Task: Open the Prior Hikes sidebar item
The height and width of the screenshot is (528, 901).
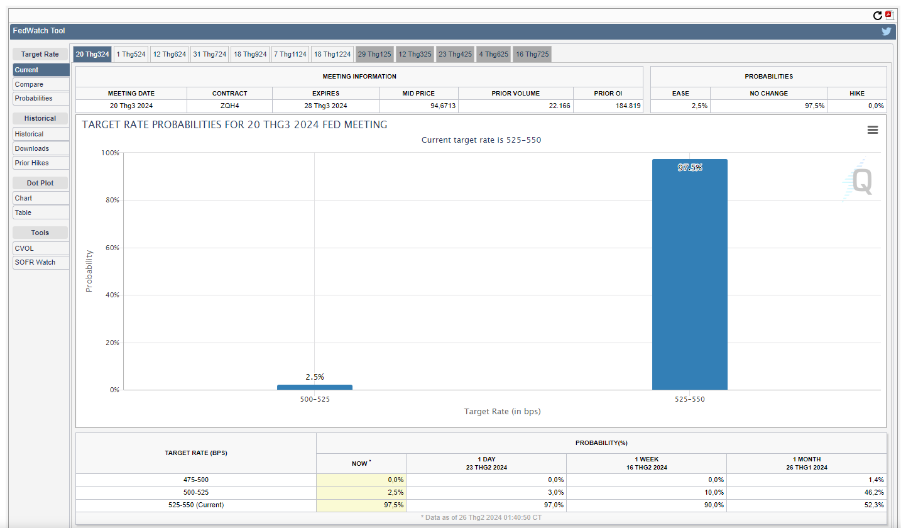Action: point(41,163)
